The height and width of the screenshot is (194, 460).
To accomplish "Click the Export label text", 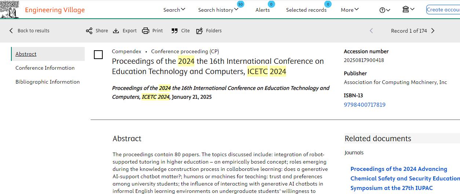I will click(129, 31).
